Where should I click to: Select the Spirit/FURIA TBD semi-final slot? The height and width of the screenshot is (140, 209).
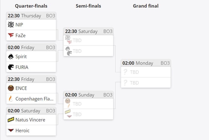(89, 51)
